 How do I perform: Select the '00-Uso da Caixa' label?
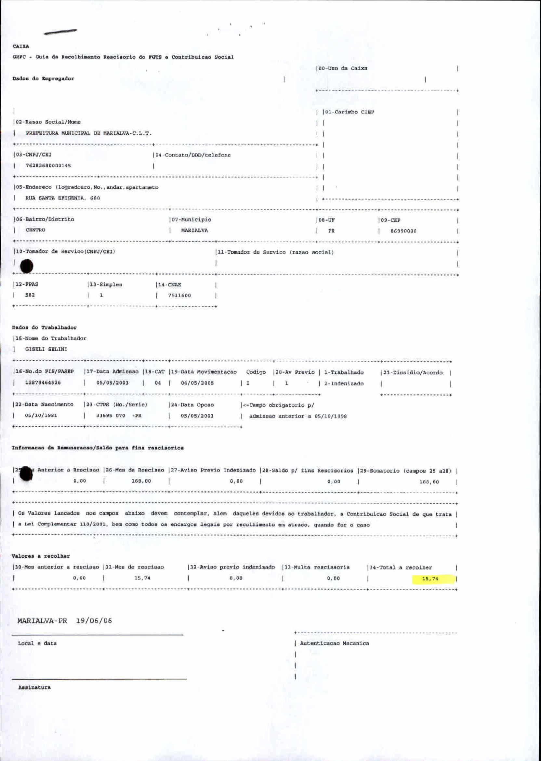tap(343, 68)
